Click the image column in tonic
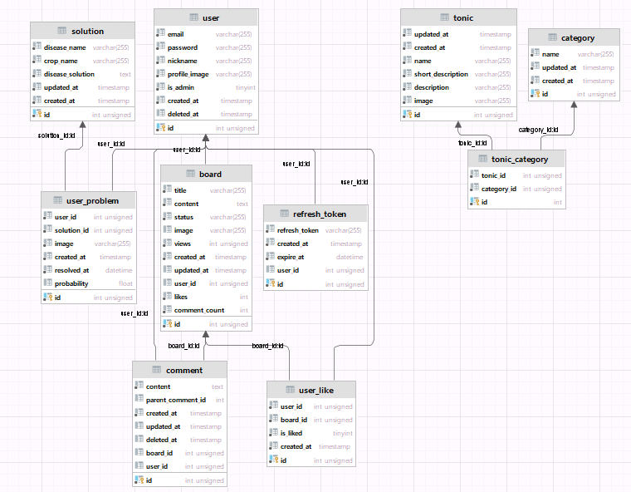Image resolution: width=631 pixels, height=492 pixels. point(459,101)
